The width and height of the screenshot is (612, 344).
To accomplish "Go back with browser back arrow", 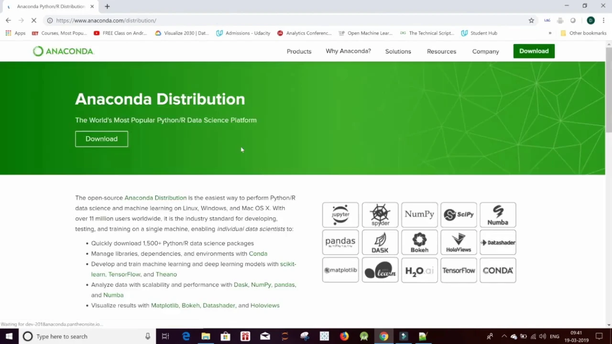I will 8,21.
